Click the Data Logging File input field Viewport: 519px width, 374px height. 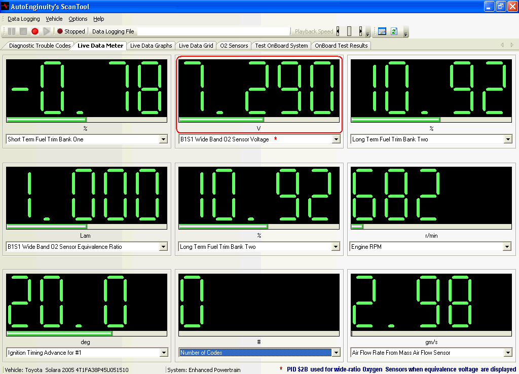213,31
